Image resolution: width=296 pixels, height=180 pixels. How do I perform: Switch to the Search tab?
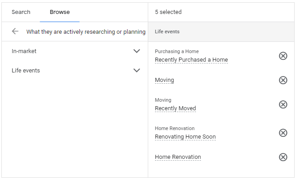coord(21,12)
